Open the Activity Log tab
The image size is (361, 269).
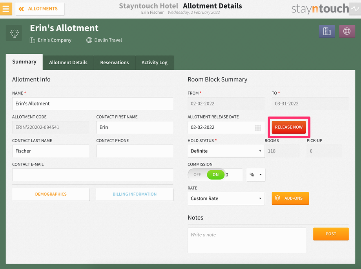coord(155,63)
